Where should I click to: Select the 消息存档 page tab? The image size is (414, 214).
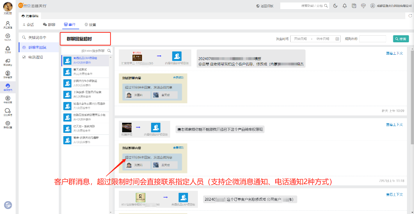pos(30,16)
